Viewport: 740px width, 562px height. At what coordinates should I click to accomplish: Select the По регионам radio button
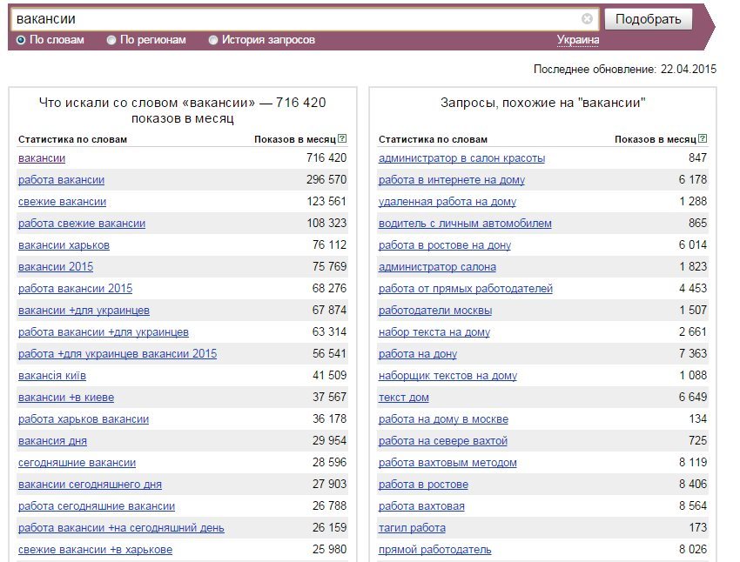[111, 40]
